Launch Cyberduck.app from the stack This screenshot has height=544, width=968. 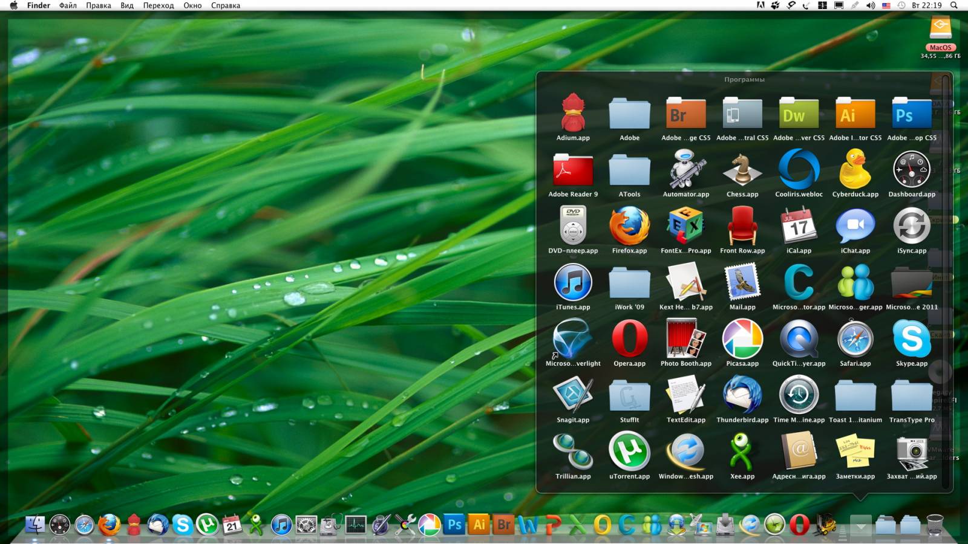point(855,169)
